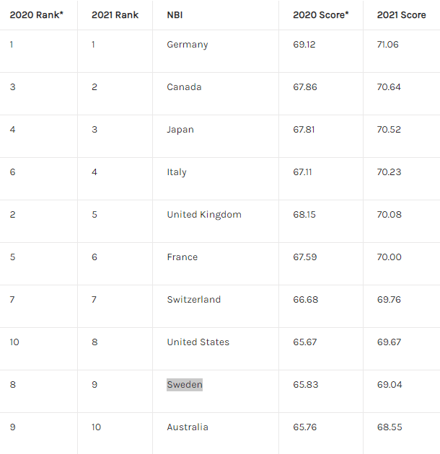The image size is (440, 454).
Task: Click on Japan in the table
Action: pyautogui.click(x=180, y=130)
